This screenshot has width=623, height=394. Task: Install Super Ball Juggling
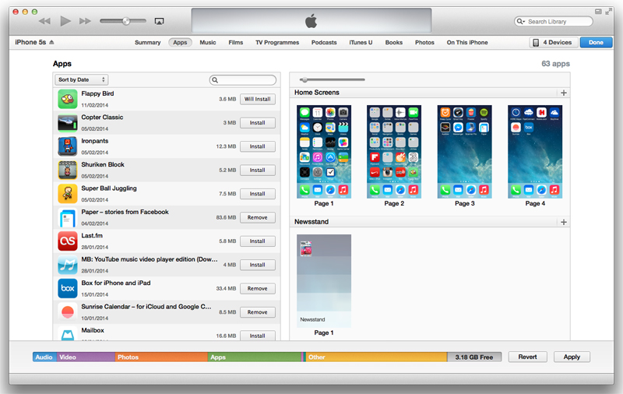[258, 194]
